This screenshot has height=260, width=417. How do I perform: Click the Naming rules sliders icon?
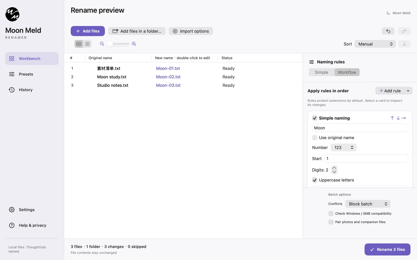click(311, 62)
